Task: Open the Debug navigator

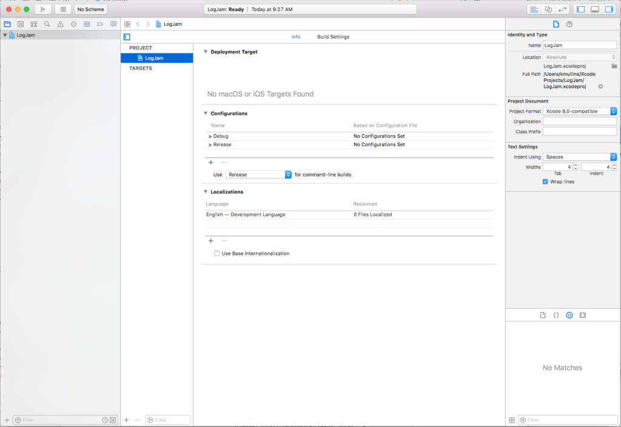Action: point(87,24)
